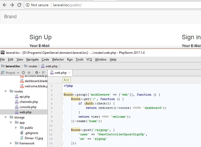Close the web.php editor tab
Image resolution: width=201 pixels, height=147 pixels.
[x=69, y=73]
